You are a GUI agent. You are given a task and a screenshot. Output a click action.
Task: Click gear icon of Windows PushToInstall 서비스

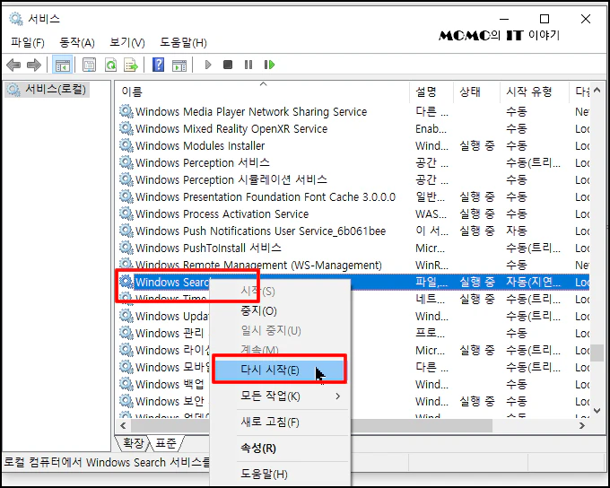(x=126, y=248)
